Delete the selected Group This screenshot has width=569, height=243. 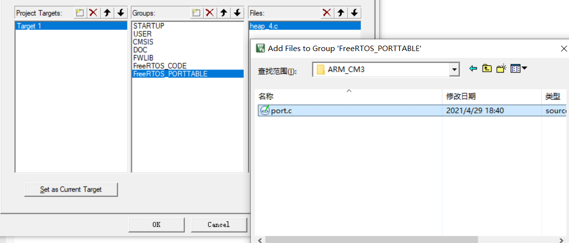[x=210, y=13]
